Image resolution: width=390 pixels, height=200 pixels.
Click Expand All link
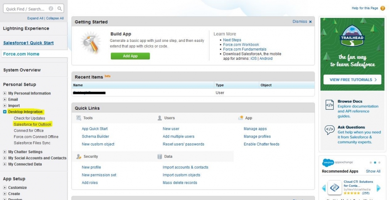[35, 18]
